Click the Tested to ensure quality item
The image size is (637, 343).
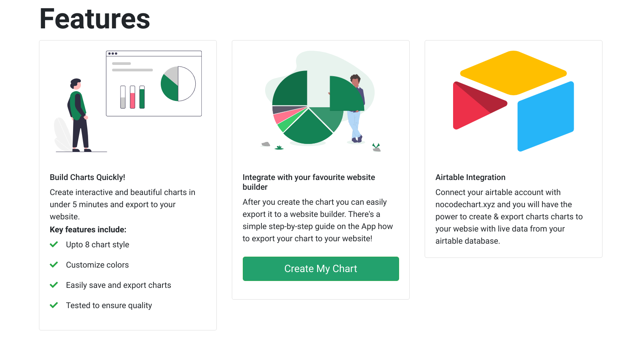[x=109, y=305]
